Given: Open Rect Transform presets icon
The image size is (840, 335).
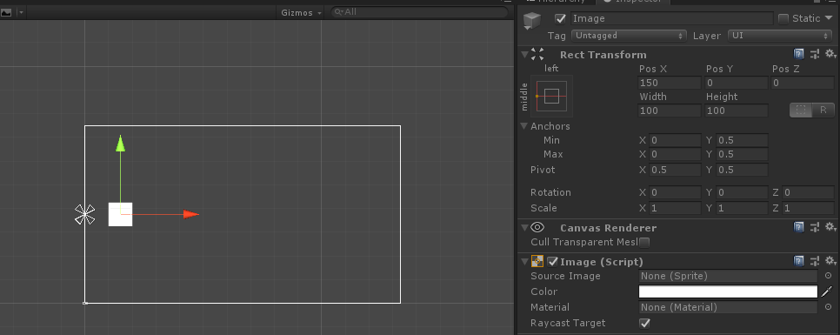Looking at the screenshot, I should pos(815,54).
